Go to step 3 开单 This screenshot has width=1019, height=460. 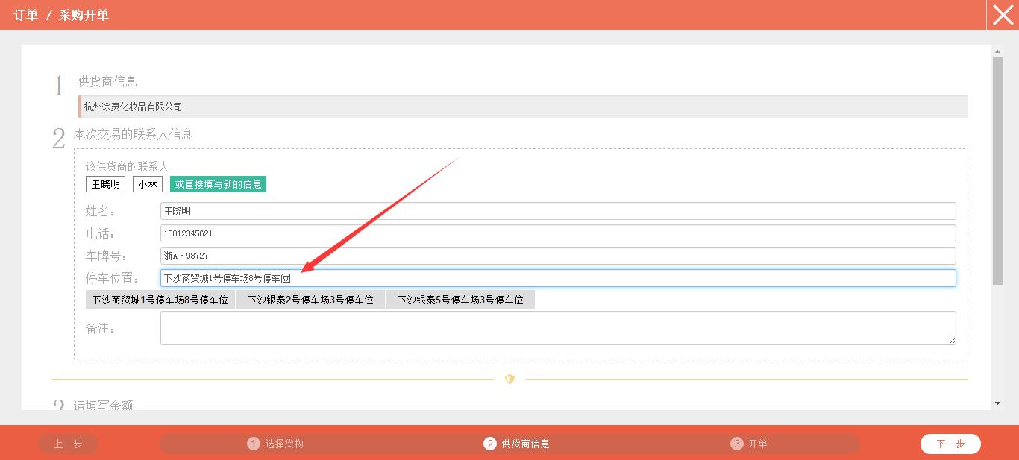(x=750, y=444)
